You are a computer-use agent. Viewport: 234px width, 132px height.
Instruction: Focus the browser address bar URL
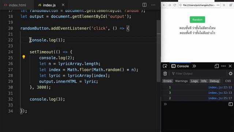tap(199, 5)
